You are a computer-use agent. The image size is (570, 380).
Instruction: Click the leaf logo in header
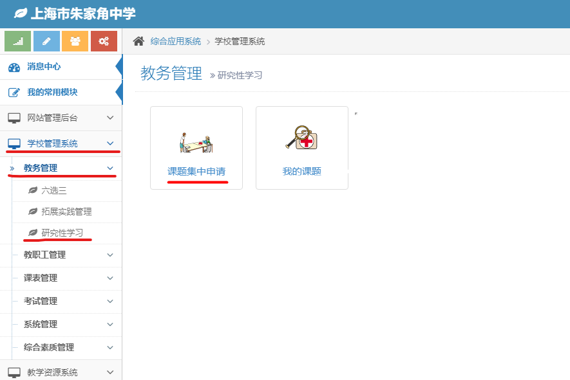pos(21,14)
